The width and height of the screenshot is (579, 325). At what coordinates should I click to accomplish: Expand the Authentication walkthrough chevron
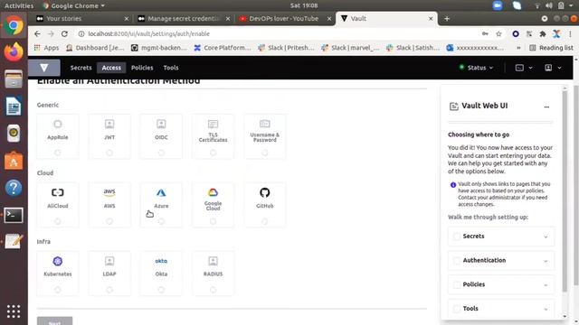pyautogui.click(x=546, y=261)
